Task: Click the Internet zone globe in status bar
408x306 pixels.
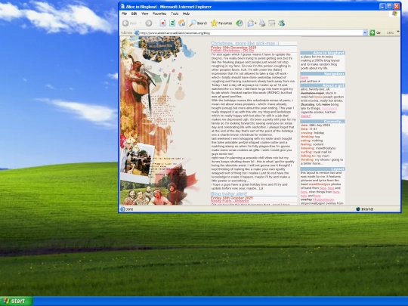Action: [358, 209]
